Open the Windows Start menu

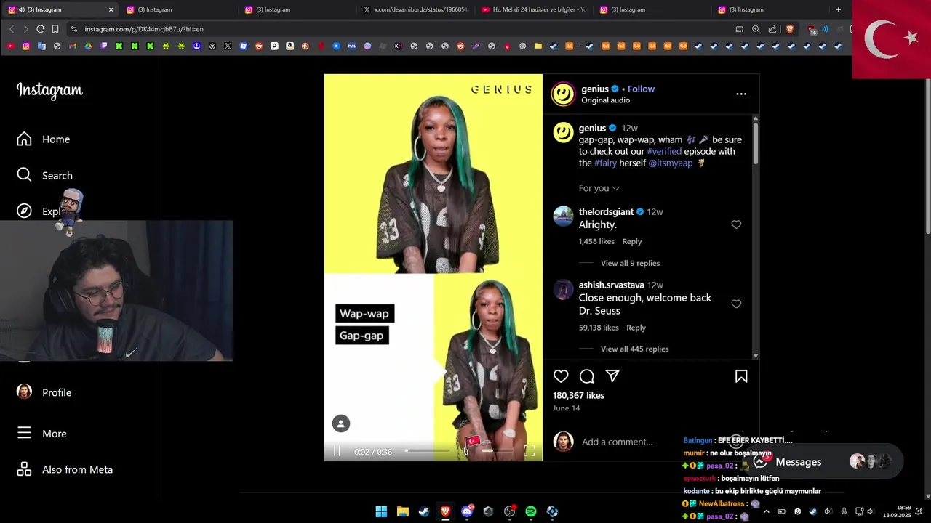381,511
